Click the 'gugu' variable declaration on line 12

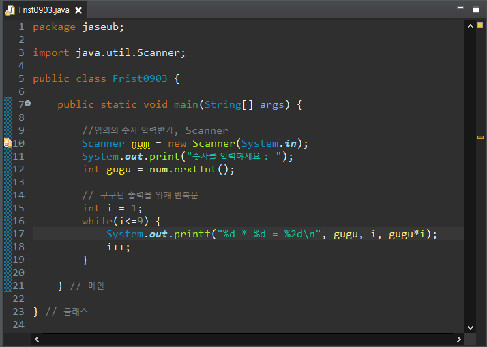point(119,170)
